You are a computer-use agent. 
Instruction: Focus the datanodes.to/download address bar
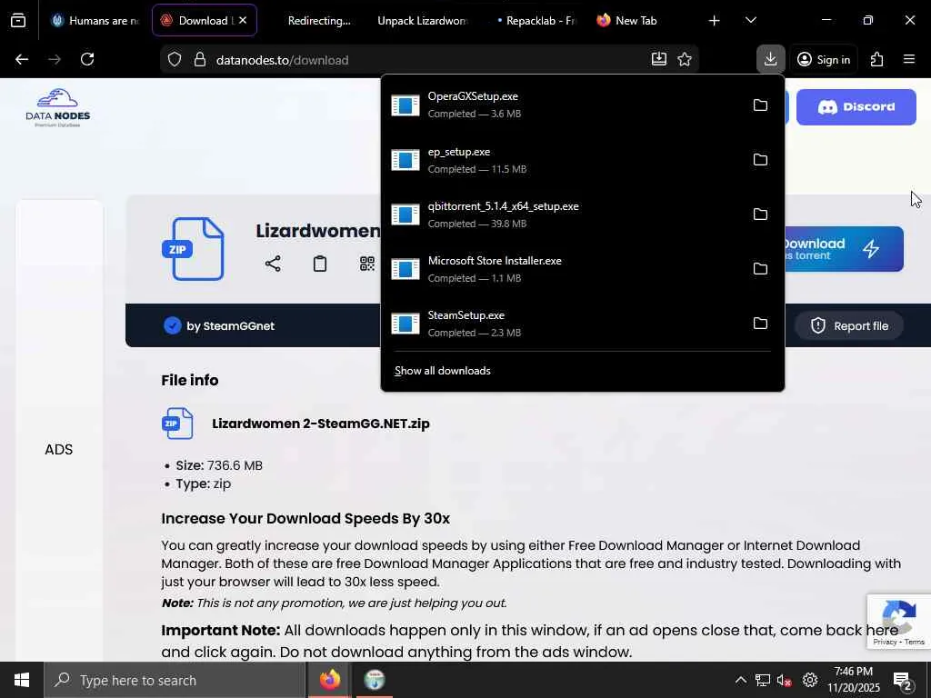tap(427, 59)
